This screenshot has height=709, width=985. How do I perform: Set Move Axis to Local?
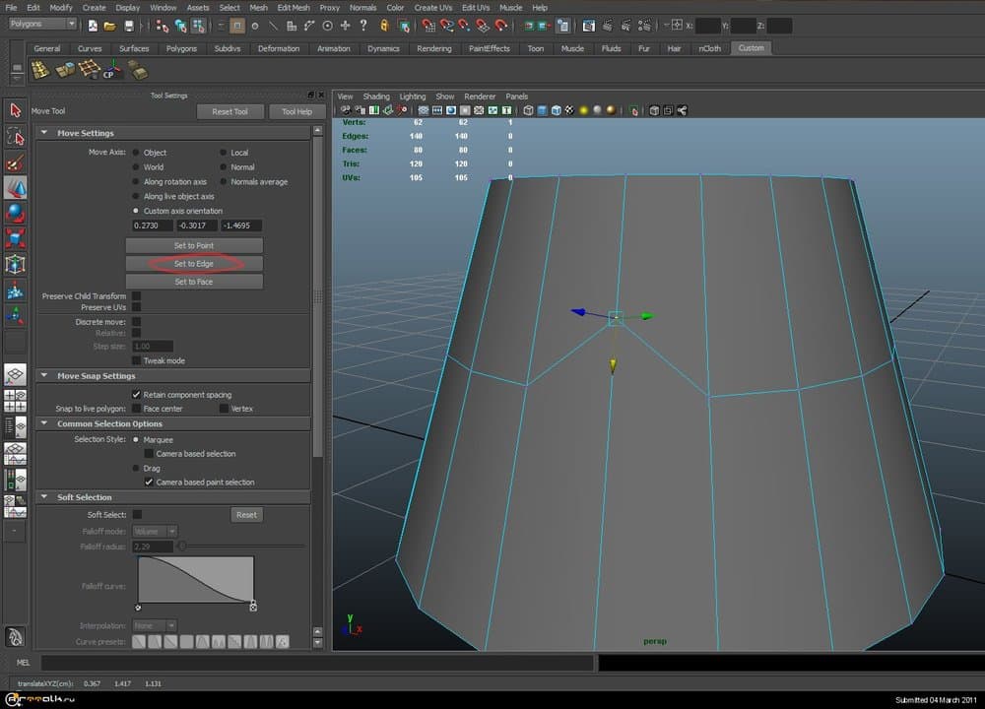pyautogui.click(x=223, y=153)
